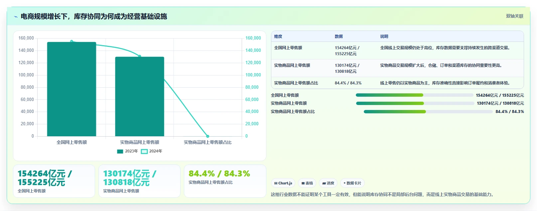Click the 维度 column header
The height and width of the screenshot is (211, 537).
278,37
